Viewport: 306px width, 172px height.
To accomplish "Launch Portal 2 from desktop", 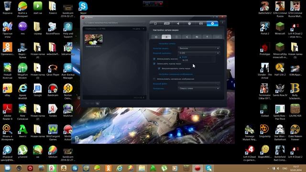I will [x=265, y=28].
